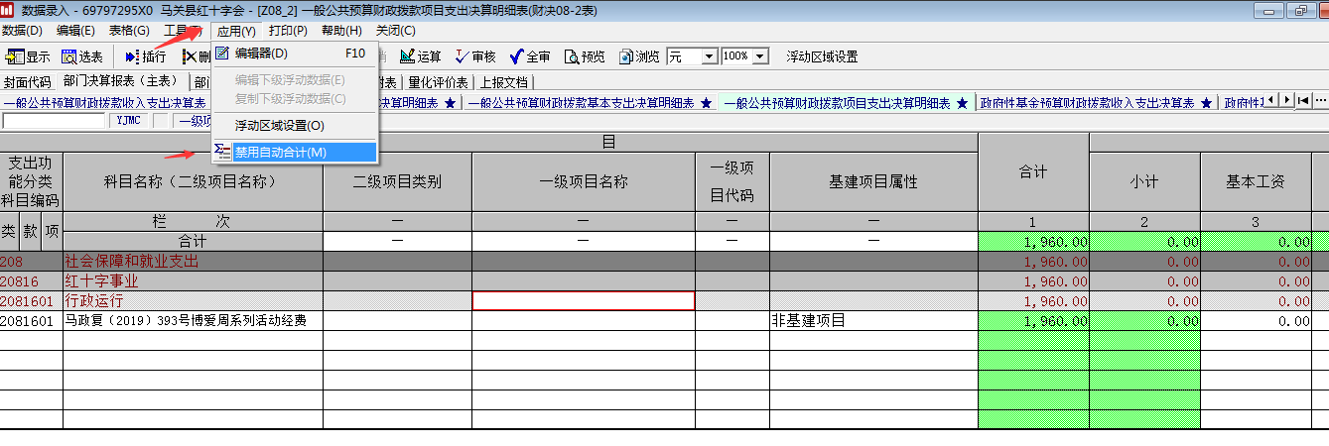
Task: Open the 一般公共预算财政拨款项目支出决算明细表 sheet tab
Action: 845,102
